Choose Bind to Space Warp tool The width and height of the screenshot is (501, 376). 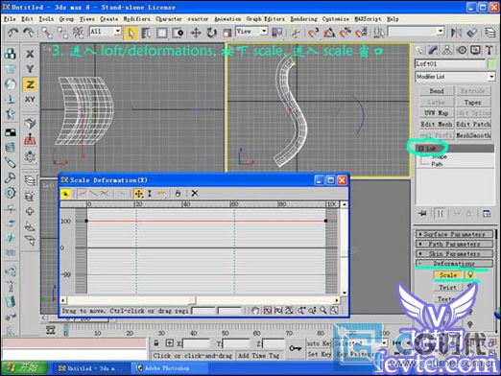coord(78,33)
